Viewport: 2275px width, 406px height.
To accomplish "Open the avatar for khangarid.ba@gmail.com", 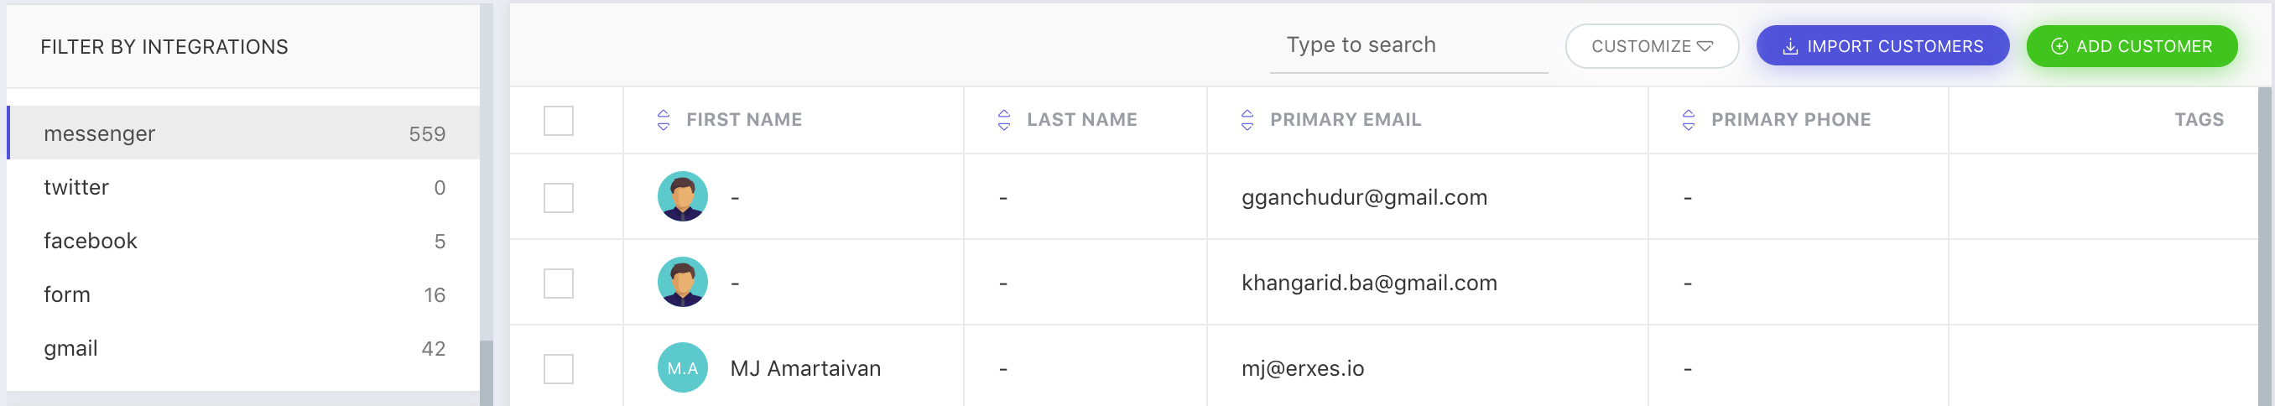I will pyautogui.click(x=683, y=283).
